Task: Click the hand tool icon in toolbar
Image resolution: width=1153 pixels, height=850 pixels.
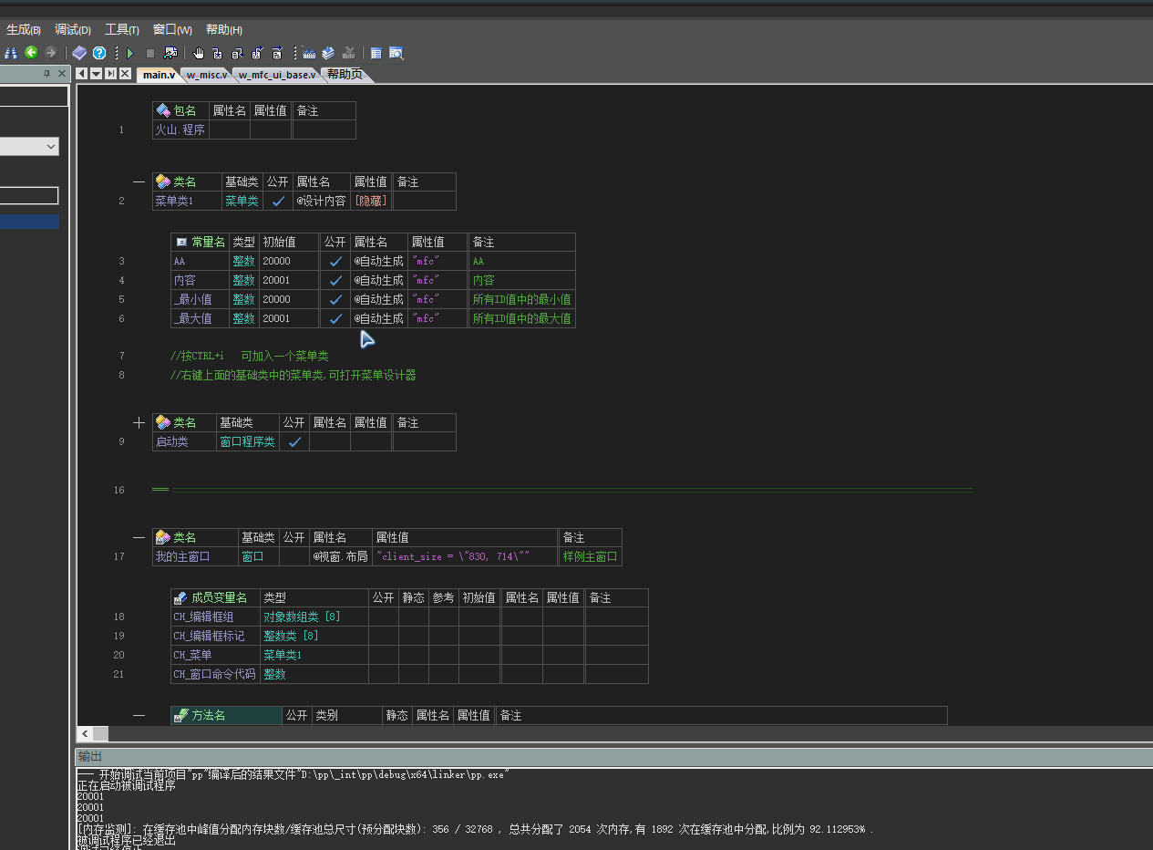Action: (198, 53)
